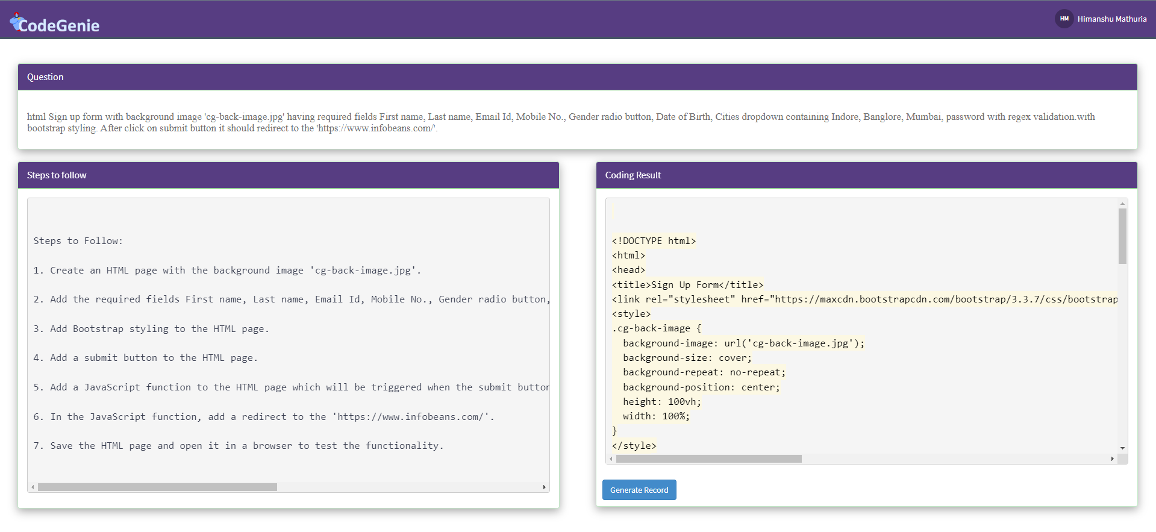This screenshot has width=1156, height=532.
Task: Click the code area scroll-up arrow
Action: tap(1122, 204)
